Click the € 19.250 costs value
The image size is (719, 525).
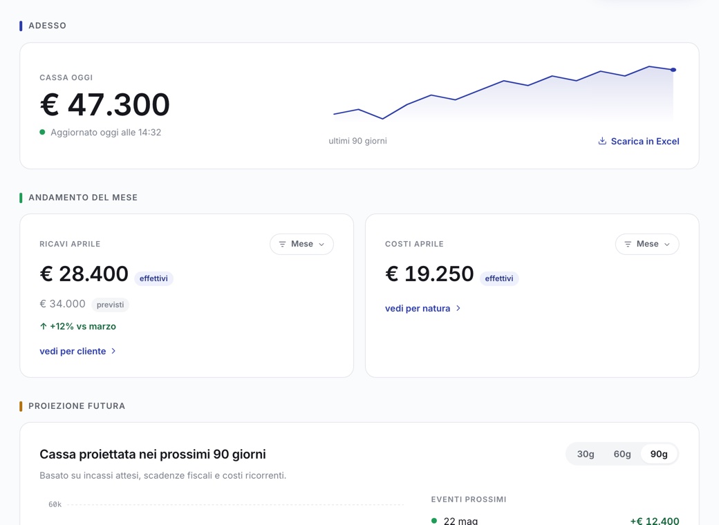coord(429,274)
